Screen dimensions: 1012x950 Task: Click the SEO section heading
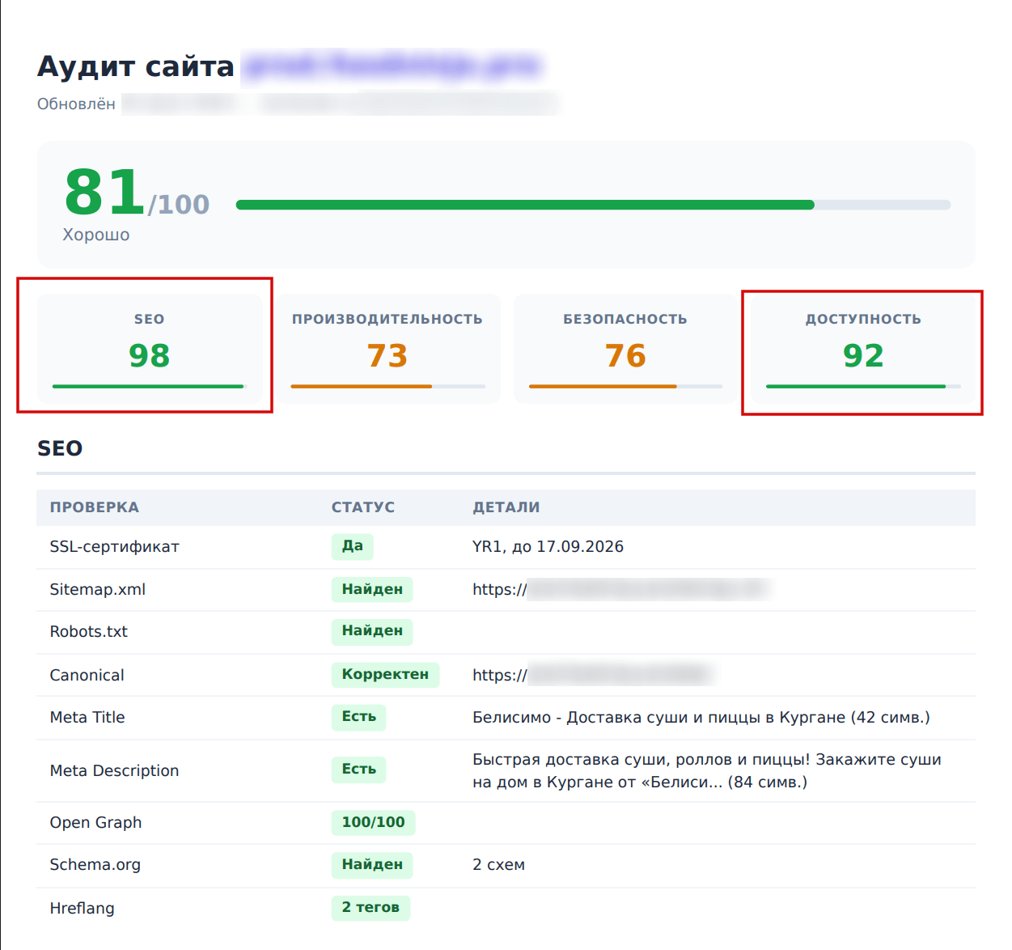click(x=60, y=448)
